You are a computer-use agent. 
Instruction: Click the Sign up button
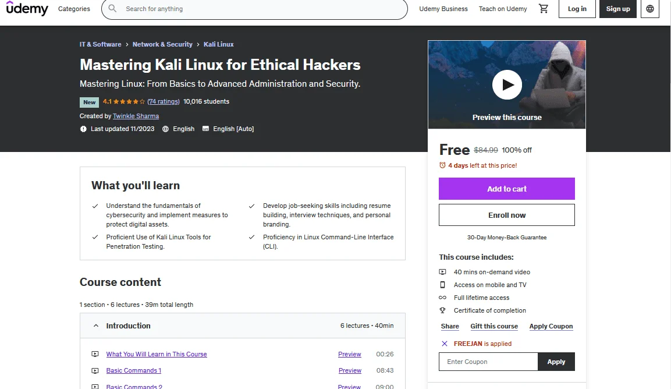pos(617,9)
